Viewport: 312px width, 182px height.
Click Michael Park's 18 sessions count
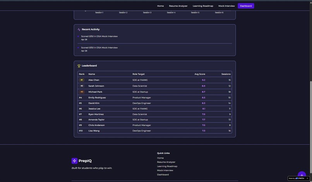point(230,92)
